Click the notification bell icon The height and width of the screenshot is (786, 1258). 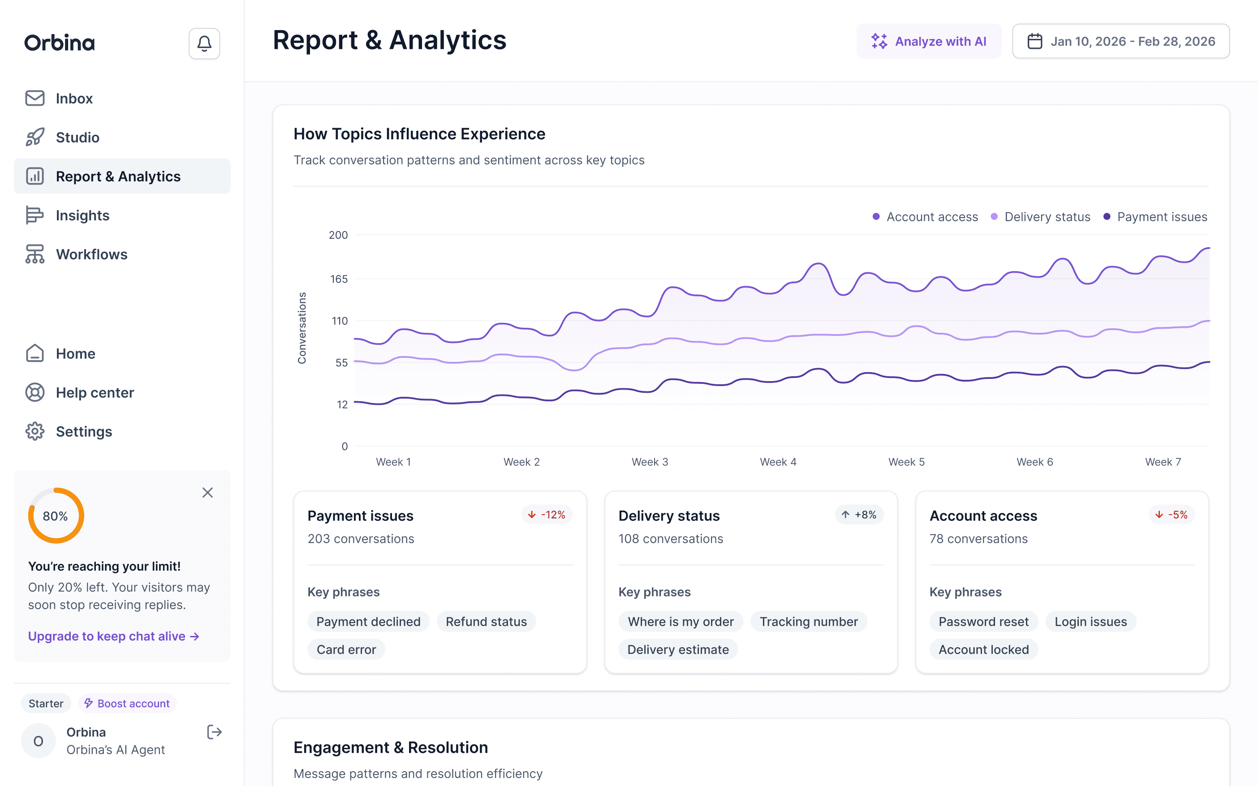tap(204, 43)
